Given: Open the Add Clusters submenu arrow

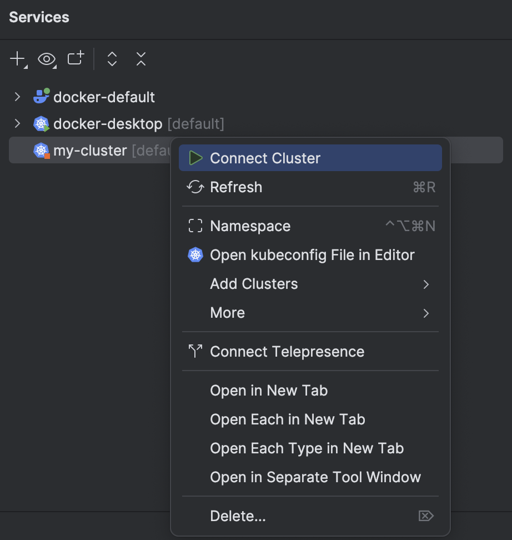Looking at the screenshot, I should tap(426, 284).
